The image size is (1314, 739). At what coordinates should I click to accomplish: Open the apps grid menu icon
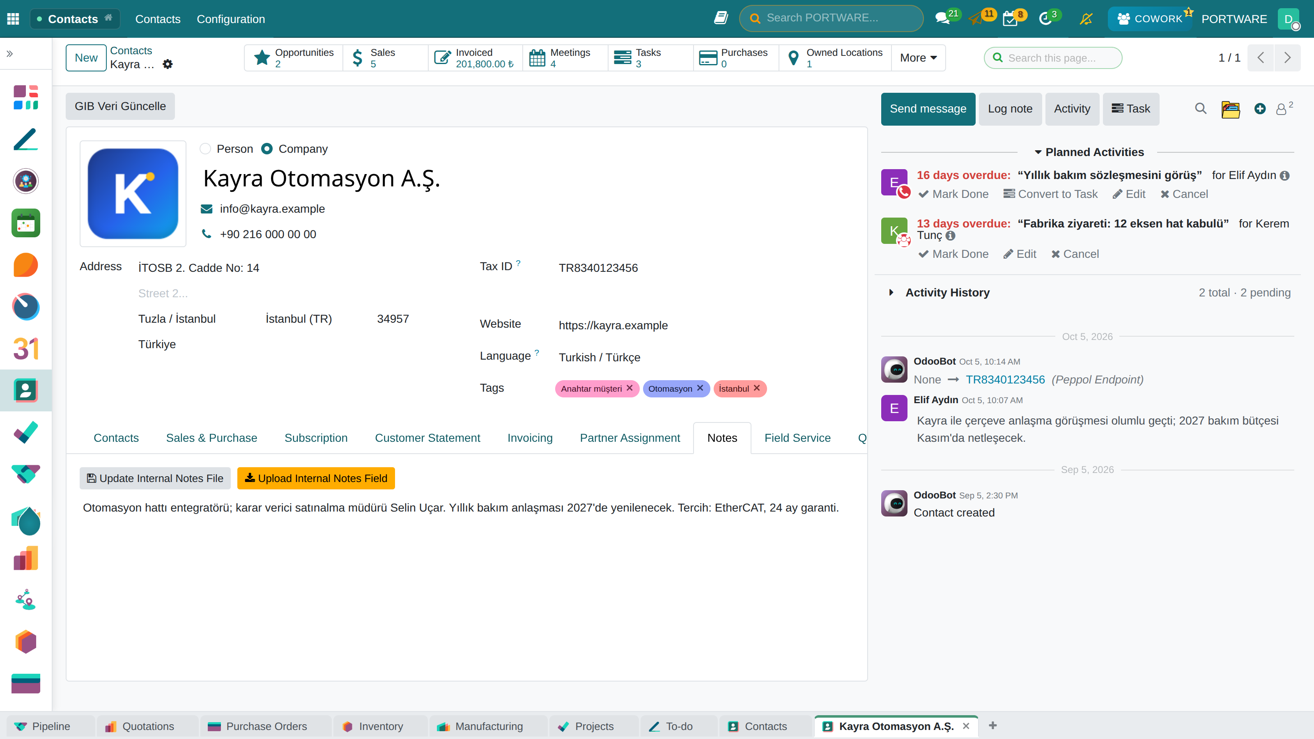pos(13,19)
